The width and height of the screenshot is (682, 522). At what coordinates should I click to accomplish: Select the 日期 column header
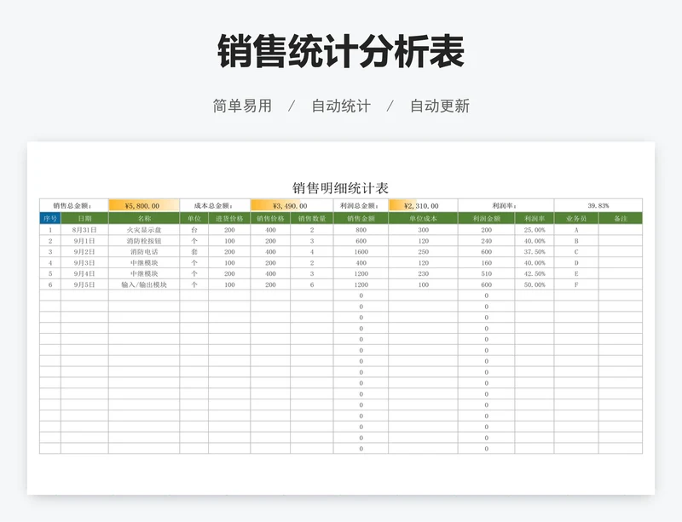(x=84, y=218)
